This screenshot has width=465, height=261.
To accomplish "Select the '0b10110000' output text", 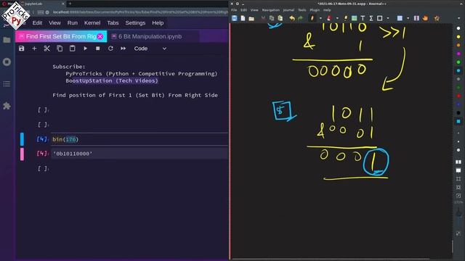I will [73, 154].
